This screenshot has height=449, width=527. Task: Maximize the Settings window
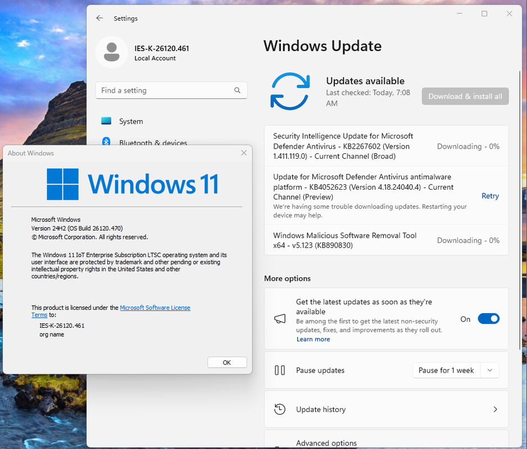484,13
